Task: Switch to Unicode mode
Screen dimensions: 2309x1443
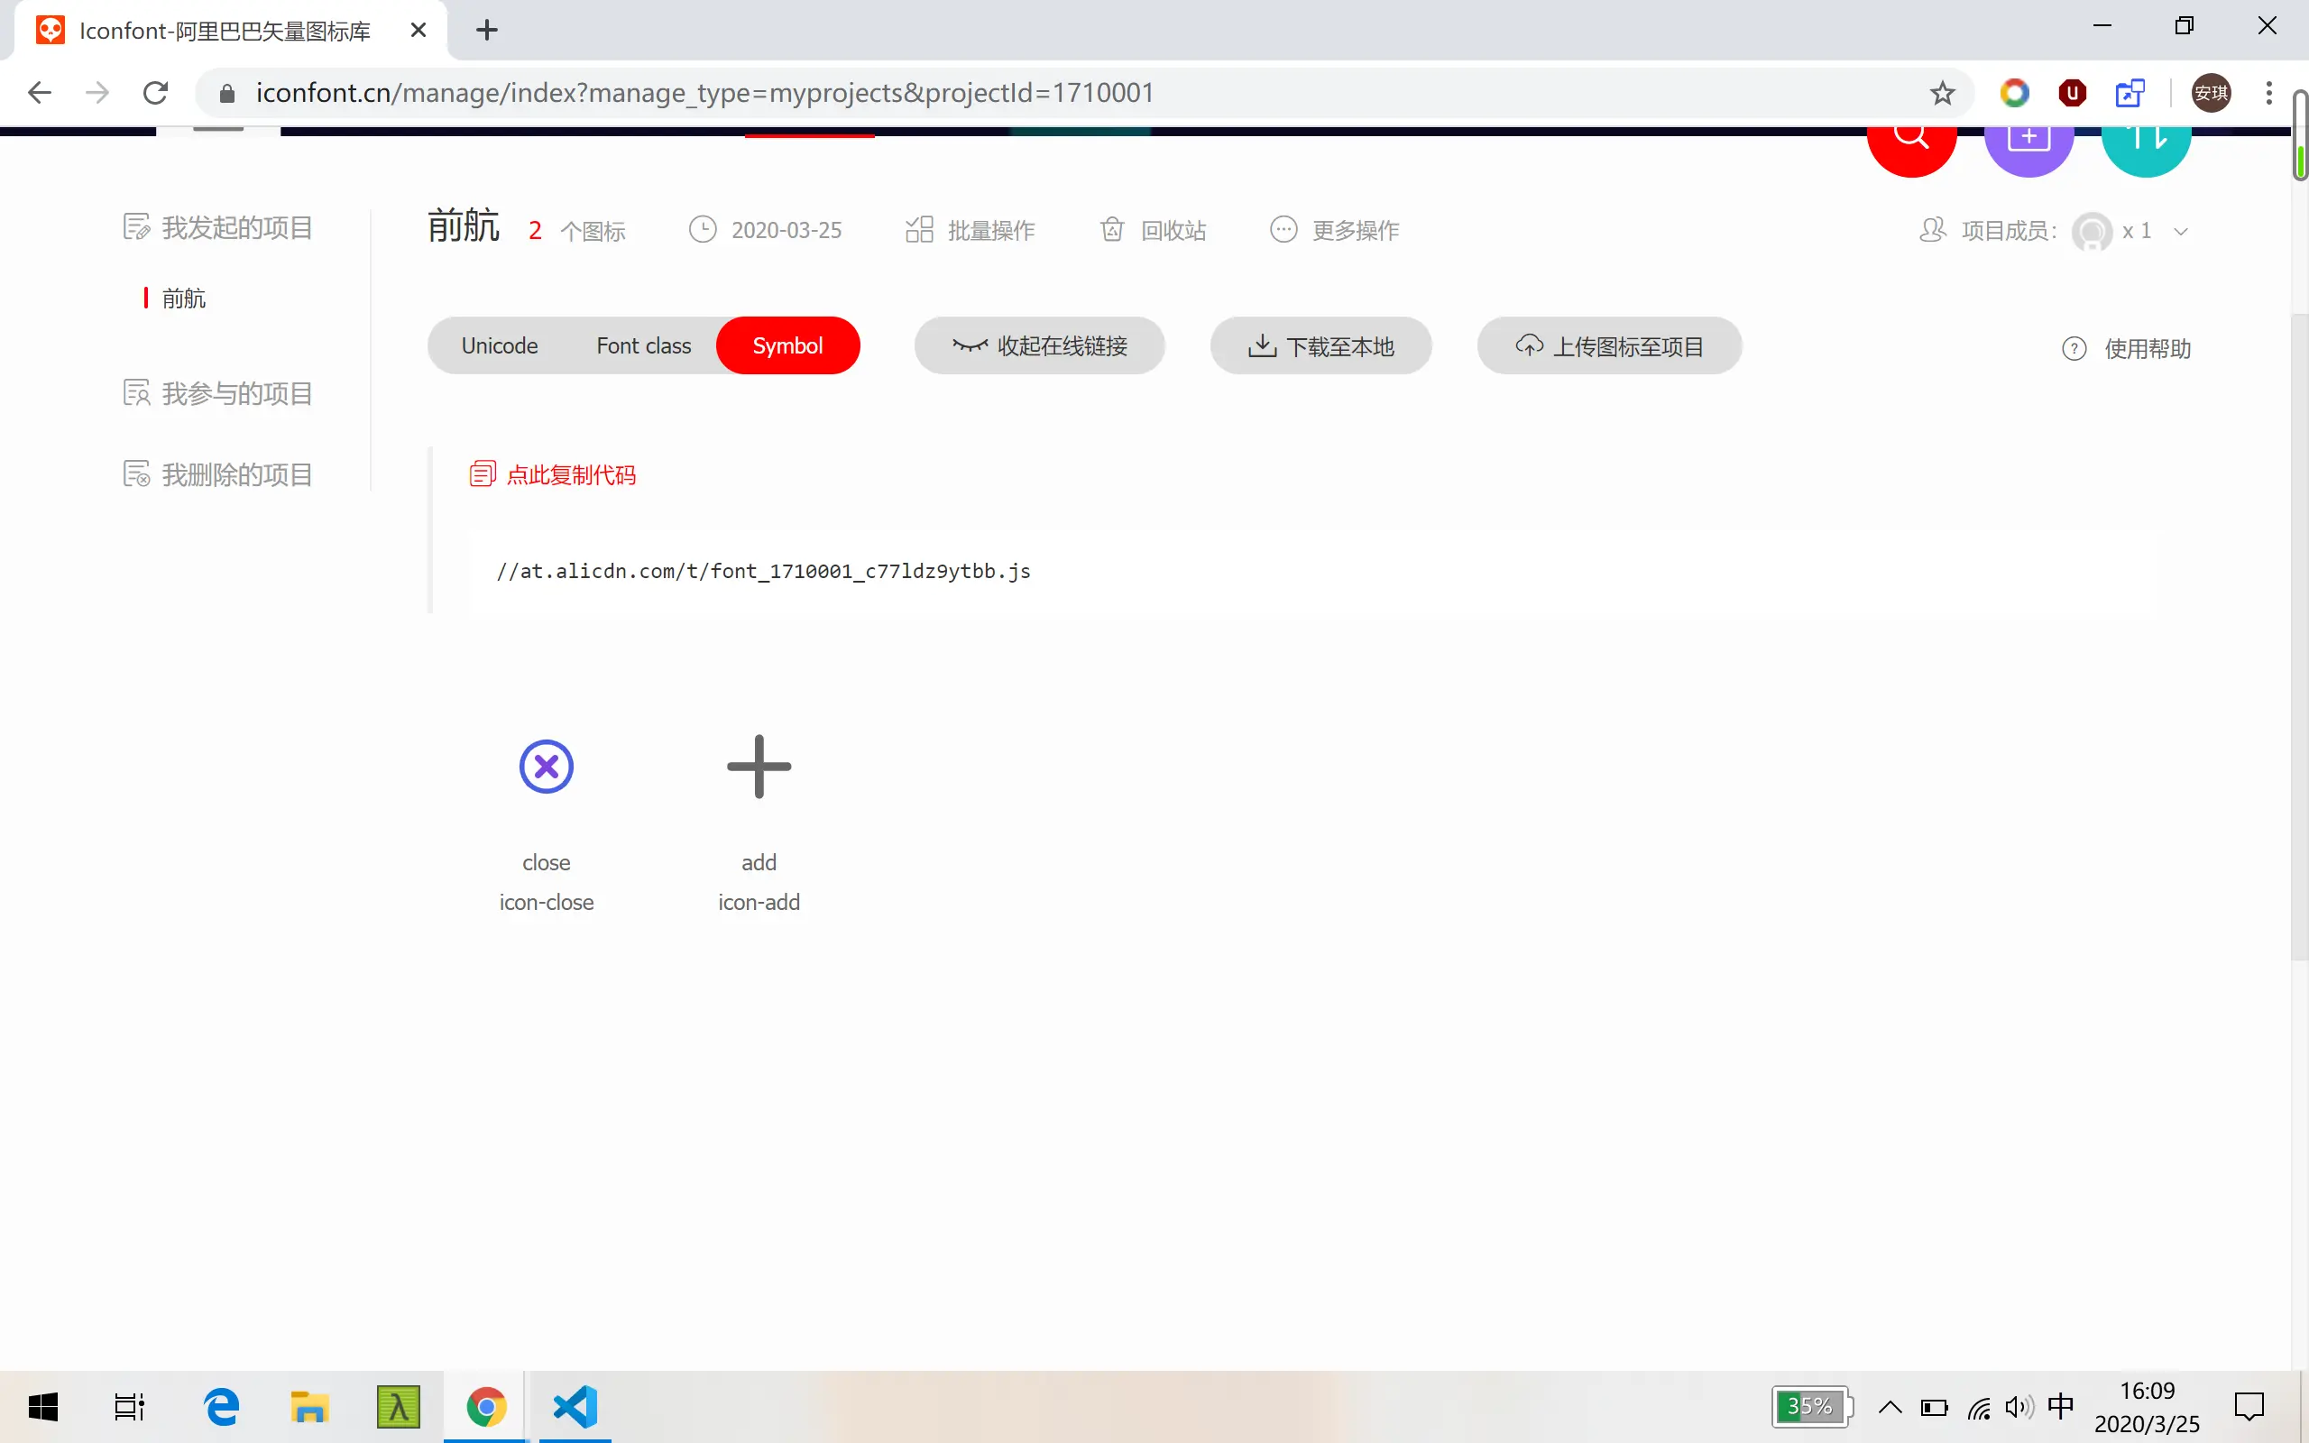Action: coord(499,345)
